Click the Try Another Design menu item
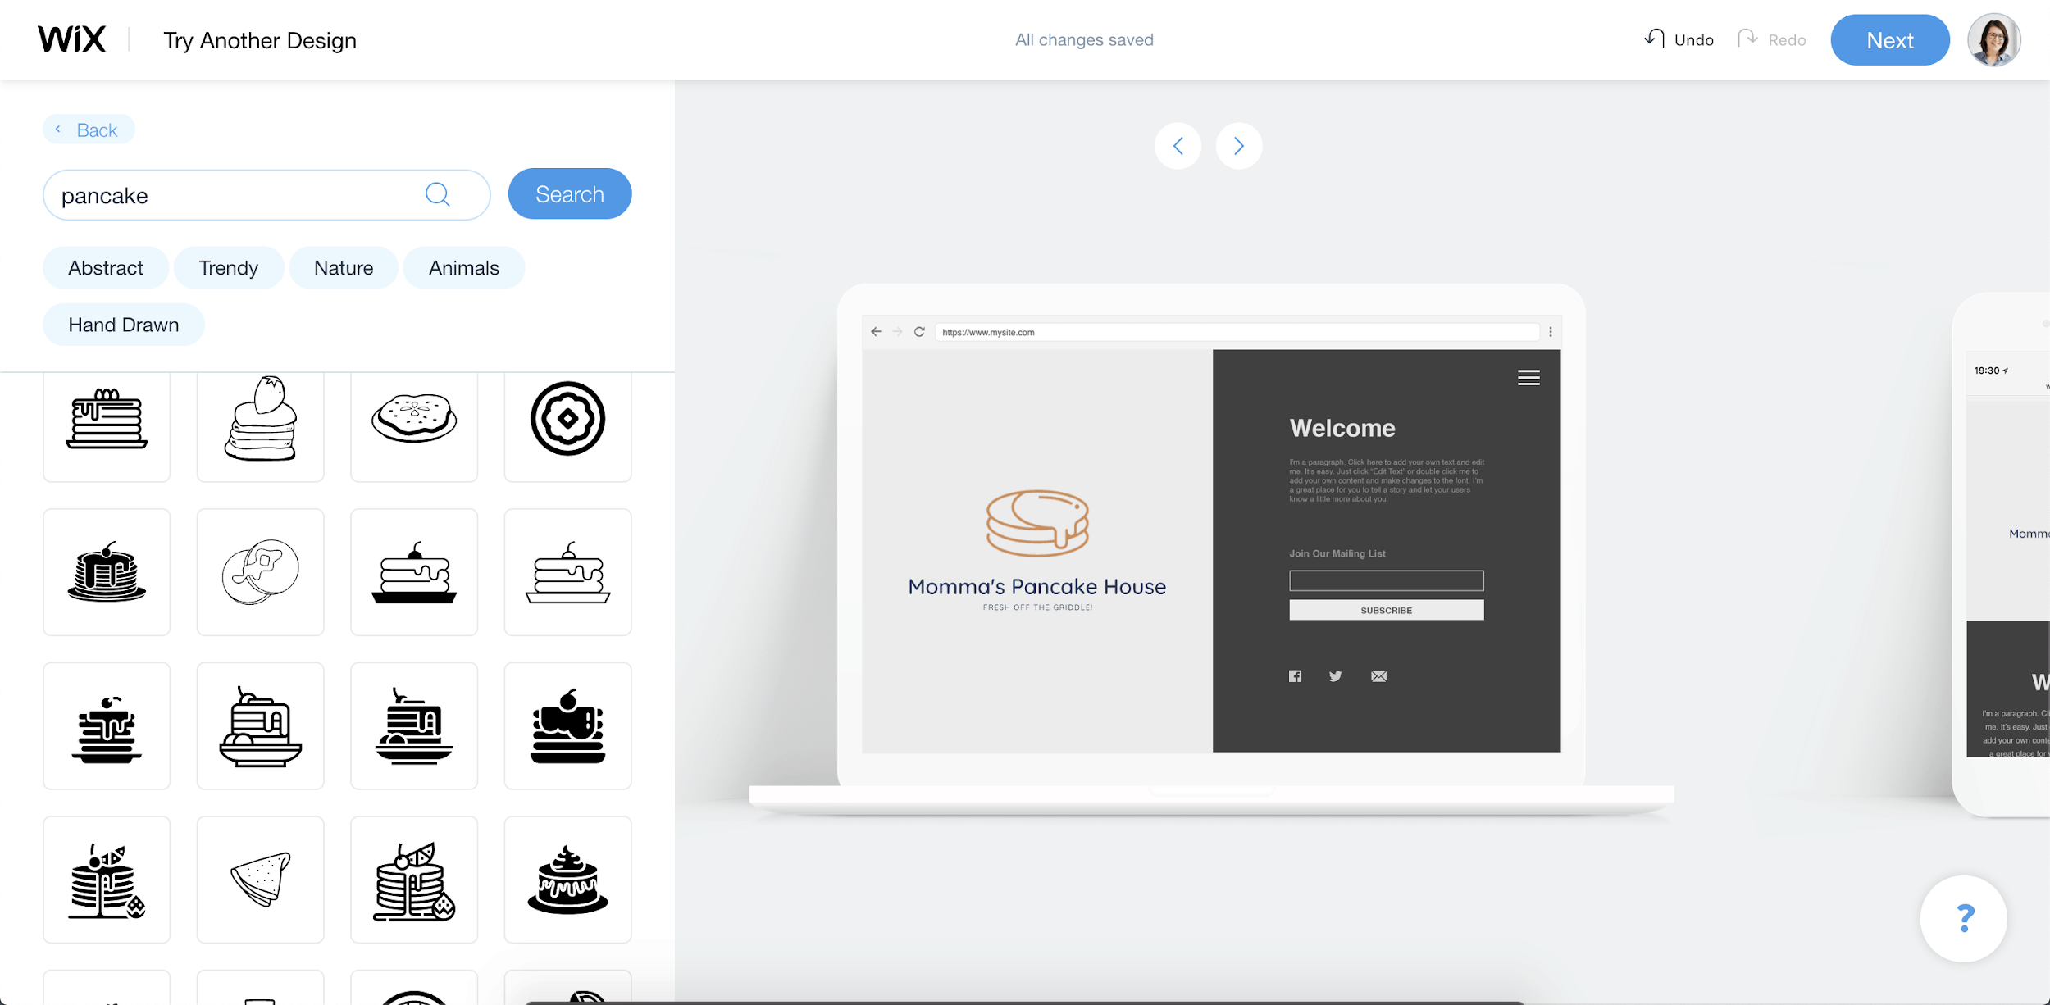 pyautogui.click(x=259, y=39)
